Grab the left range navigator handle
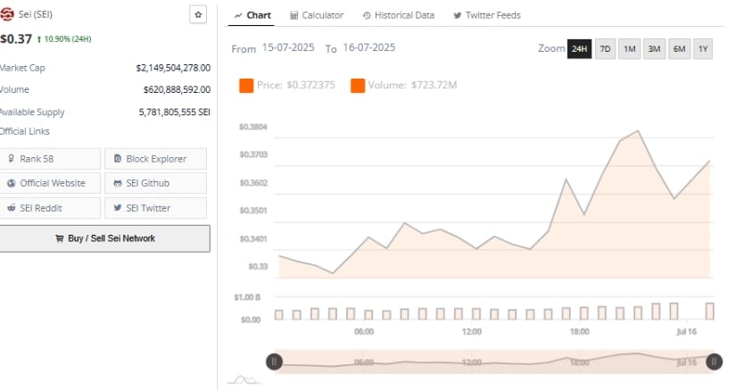 click(274, 362)
